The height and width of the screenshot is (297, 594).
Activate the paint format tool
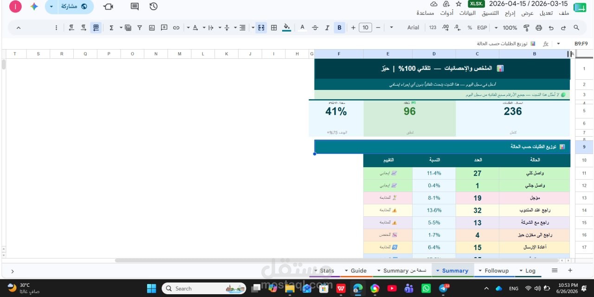click(527, 28)
